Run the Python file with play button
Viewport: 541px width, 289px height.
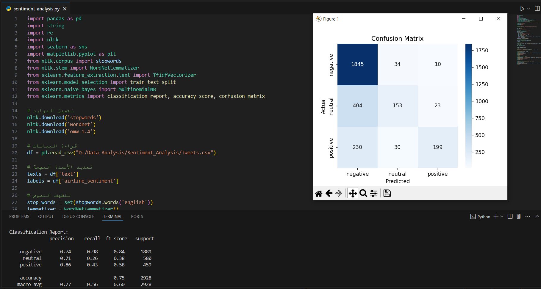[522, 9]
